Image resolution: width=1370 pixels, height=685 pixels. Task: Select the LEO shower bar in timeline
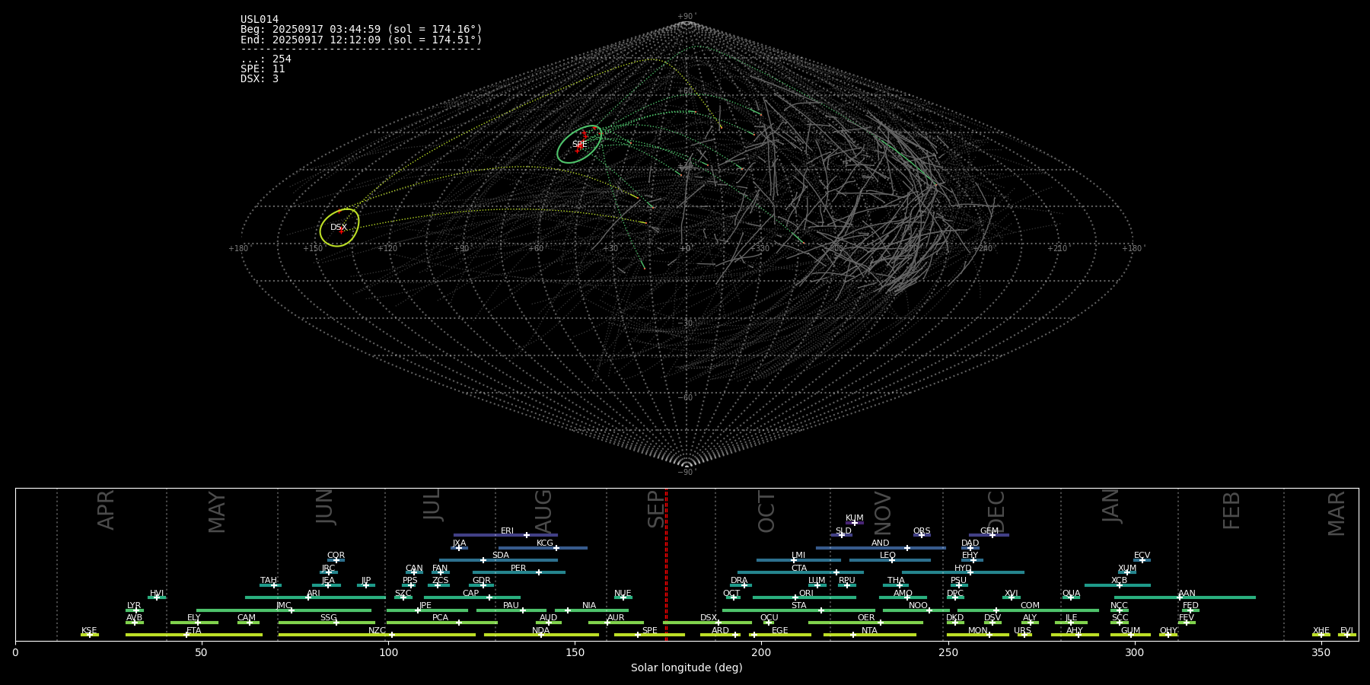pos(890,560)
